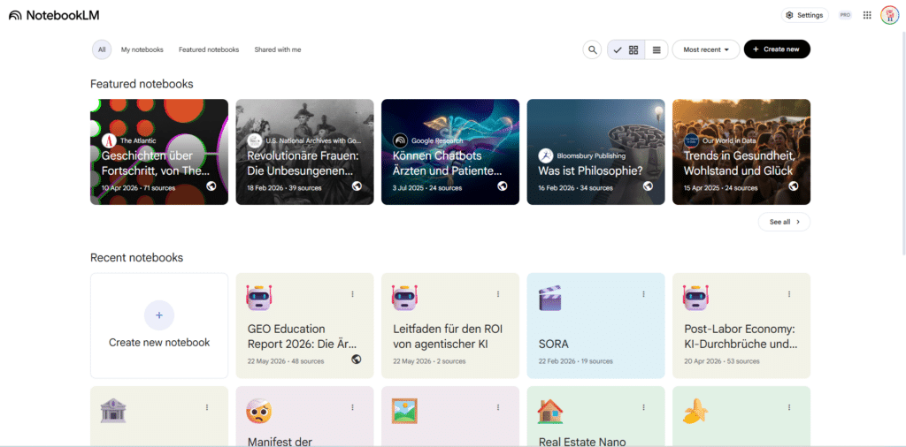This screenshot has height=447, width=906.
Task: Click globe icon on The Atlantic card
Action: 211,186
